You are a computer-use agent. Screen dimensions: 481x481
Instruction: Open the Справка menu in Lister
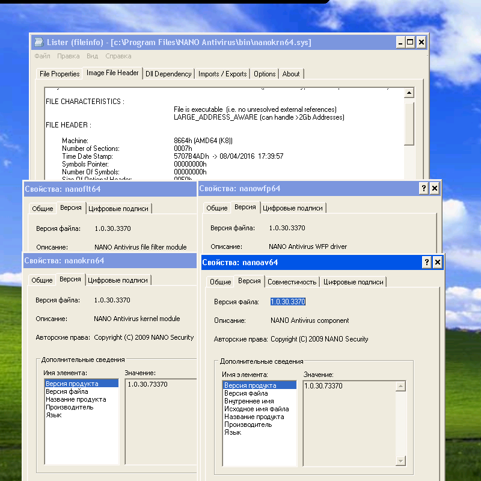[x=118, y=56]
